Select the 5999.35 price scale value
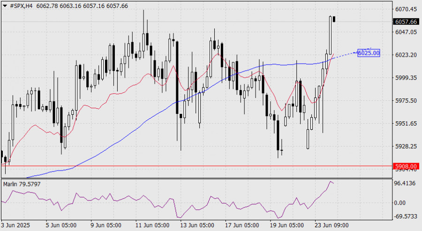Viewport: 422px width, 231px height. (406, 78)
